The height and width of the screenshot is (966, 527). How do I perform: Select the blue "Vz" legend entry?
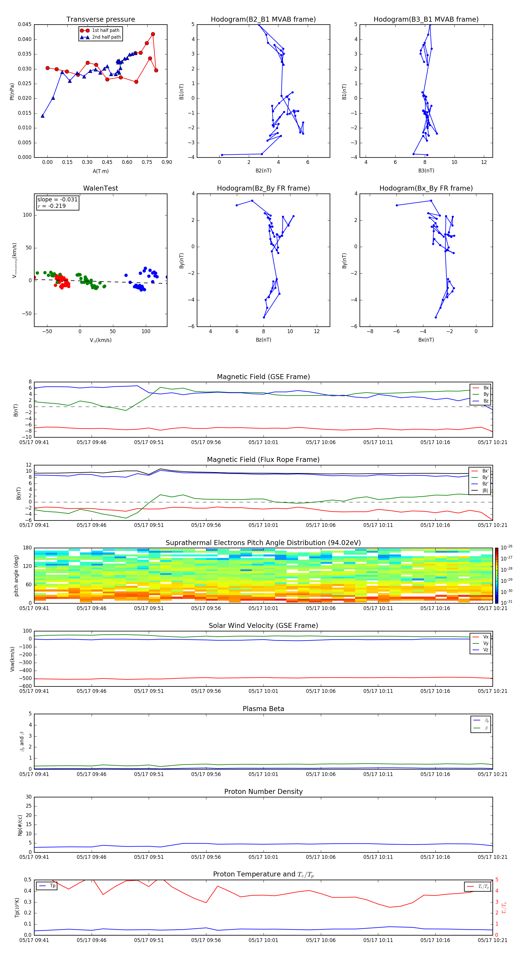tap(480, 650)
